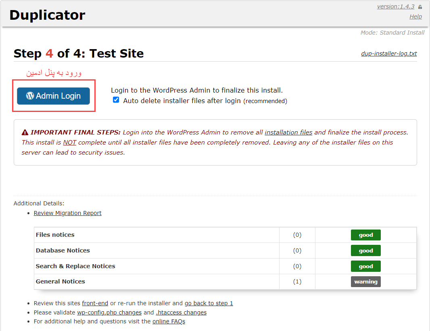
Task: Select the Files notices row label
Action: pos(55,235)
